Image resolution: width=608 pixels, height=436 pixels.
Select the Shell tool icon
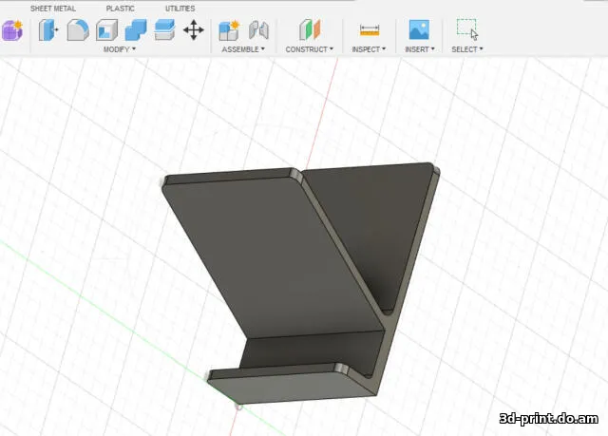pos(106,30)
